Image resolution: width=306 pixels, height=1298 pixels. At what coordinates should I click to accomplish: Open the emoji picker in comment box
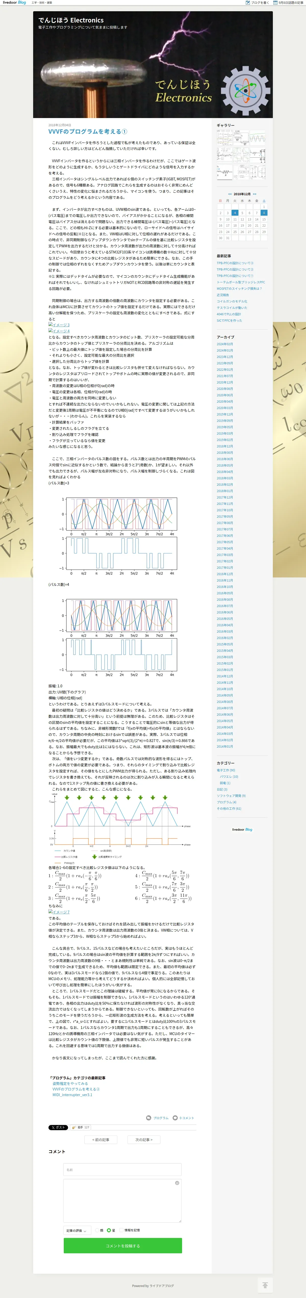pyautogui.click(x=177, y=1183)
